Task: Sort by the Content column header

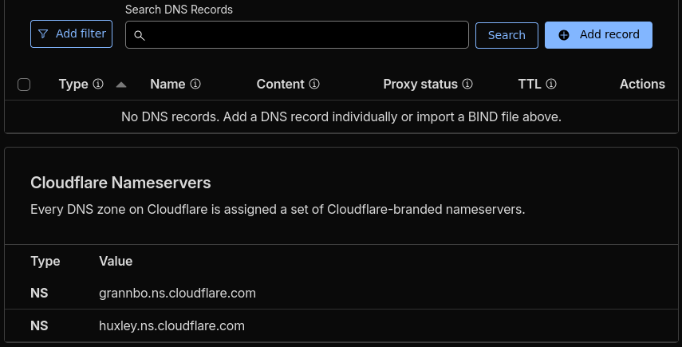Action: click(x=281, y=84)
